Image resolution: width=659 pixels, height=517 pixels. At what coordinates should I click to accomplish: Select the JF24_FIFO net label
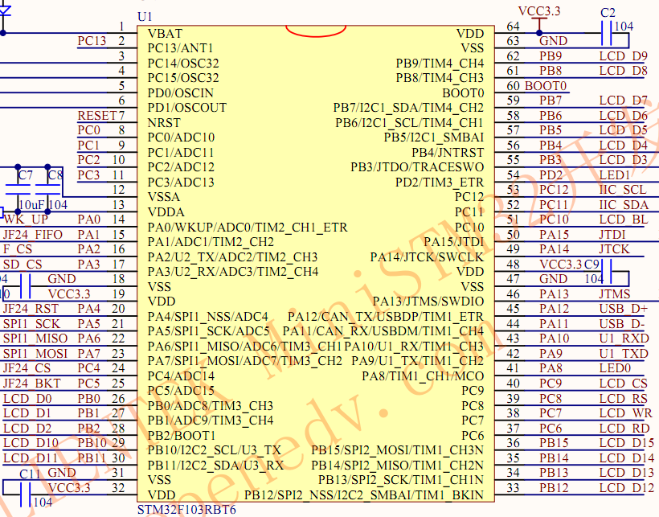[33, 235]
